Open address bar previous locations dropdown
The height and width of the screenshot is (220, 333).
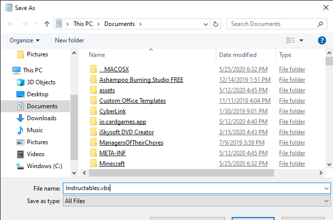tap(205, 24)
